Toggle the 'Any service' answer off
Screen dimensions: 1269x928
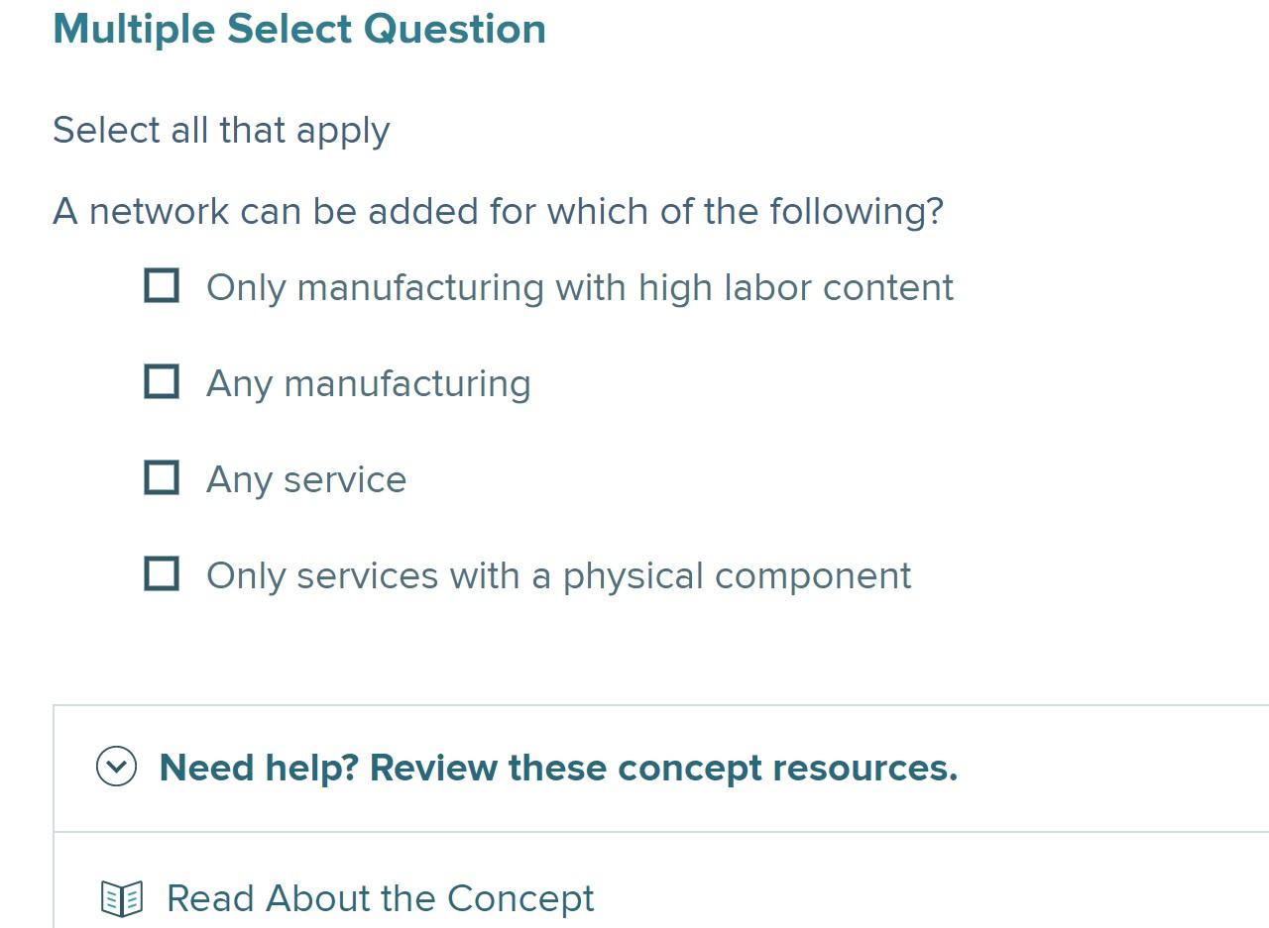(161, 477)
